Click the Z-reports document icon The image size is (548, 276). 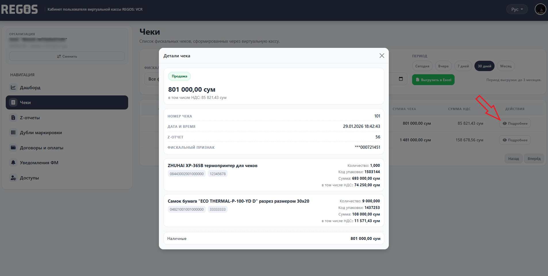point(13,118)
